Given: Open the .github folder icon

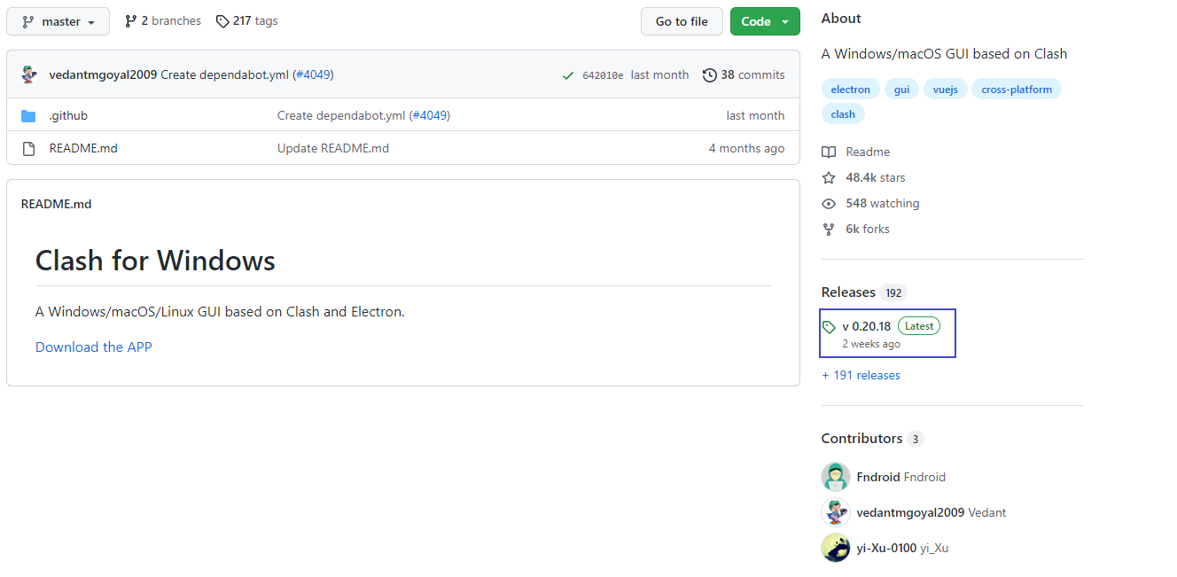Looking at the screenshot, I should 28,116.
